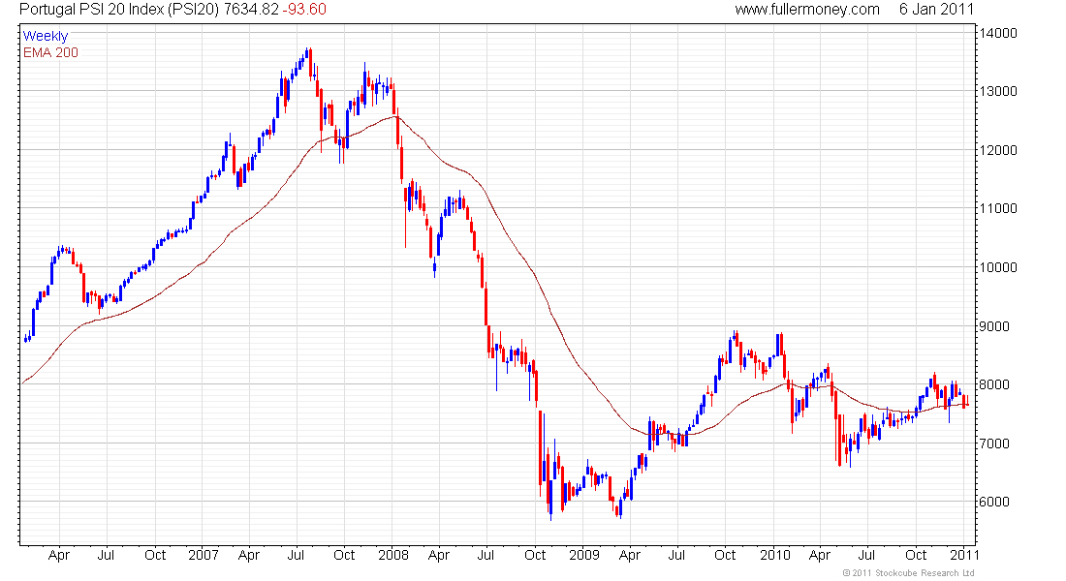Screen dimensions: 1066x581
Task: Click the 14000 price axis label
Action: [998, 33]
